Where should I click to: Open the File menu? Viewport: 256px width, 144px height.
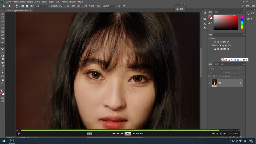tap(9, 1)
